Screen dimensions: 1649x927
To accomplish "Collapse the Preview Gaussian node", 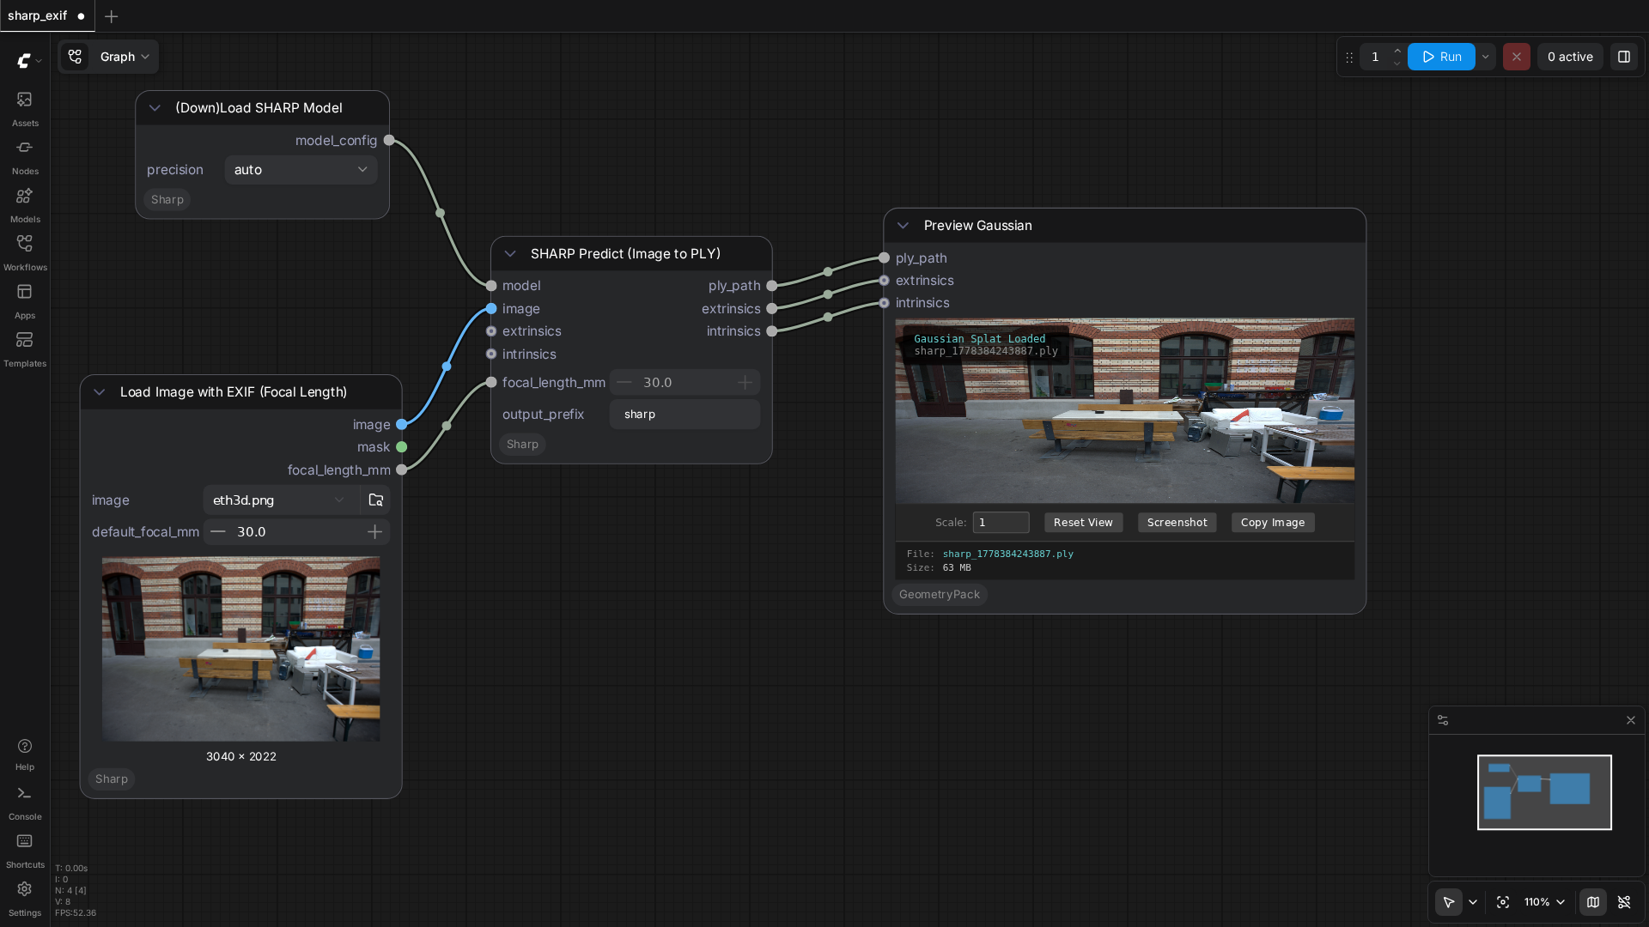I will click(903, 226).
